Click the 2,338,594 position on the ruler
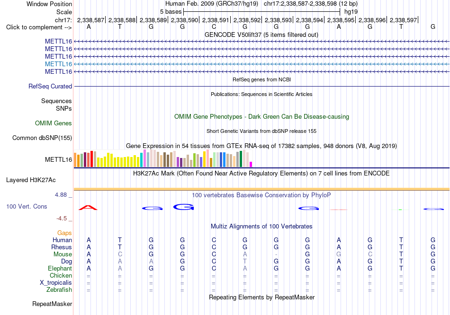The height and width of the screenshot is (315, 450). pyautogui.click(x=310, y=20)
